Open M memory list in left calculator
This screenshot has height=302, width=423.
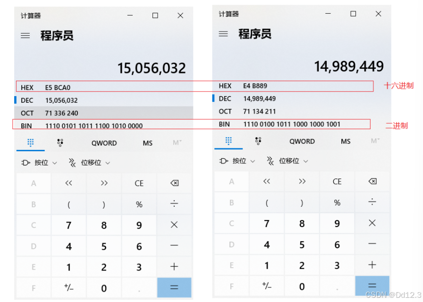click(x=177, y=143)
